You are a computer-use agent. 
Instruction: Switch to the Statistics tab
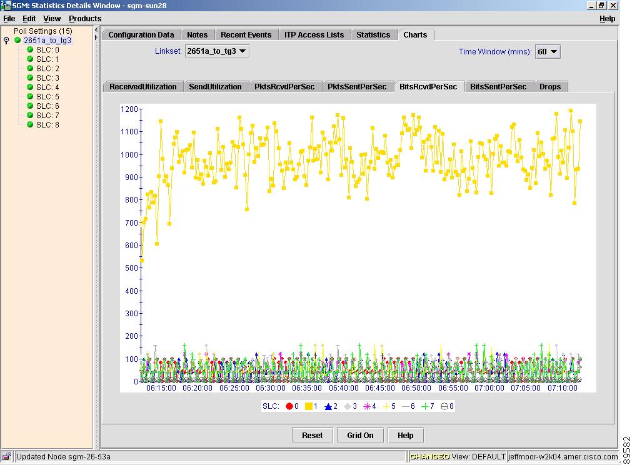pos(373,35)
